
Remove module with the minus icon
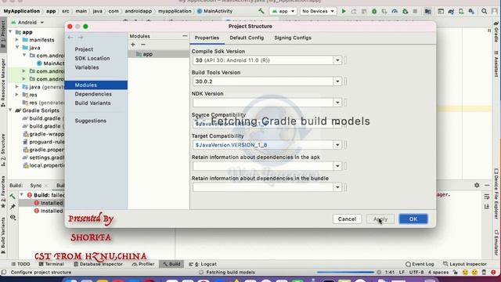pos(143,45)
